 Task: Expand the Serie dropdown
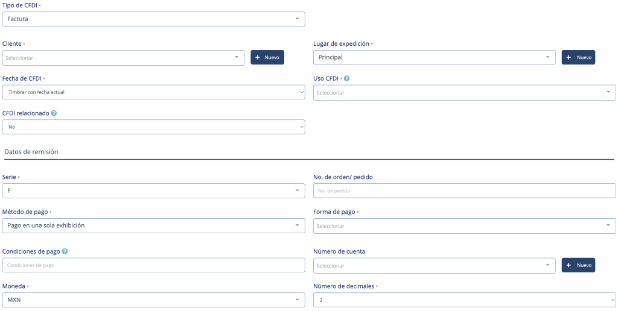coord(153,191)
